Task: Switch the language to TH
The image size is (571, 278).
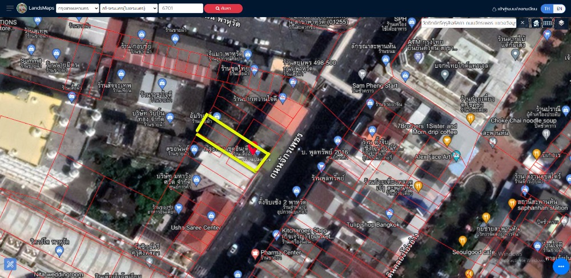Action: pyautogui.click(x=547, y=9)
